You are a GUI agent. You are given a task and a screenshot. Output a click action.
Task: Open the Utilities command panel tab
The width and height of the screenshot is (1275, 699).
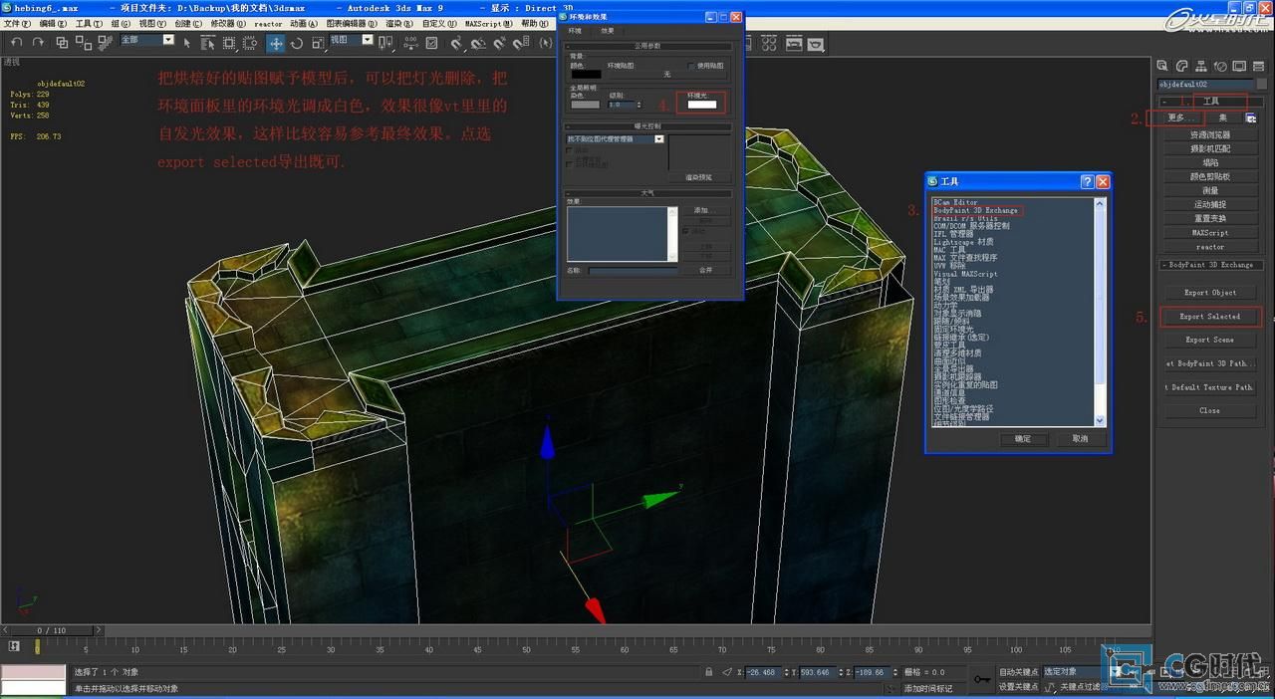click(1258, 66)
